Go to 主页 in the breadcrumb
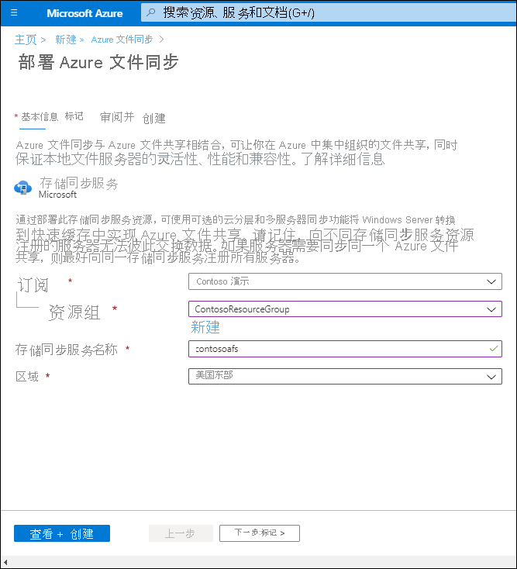 tap(26, 40)
